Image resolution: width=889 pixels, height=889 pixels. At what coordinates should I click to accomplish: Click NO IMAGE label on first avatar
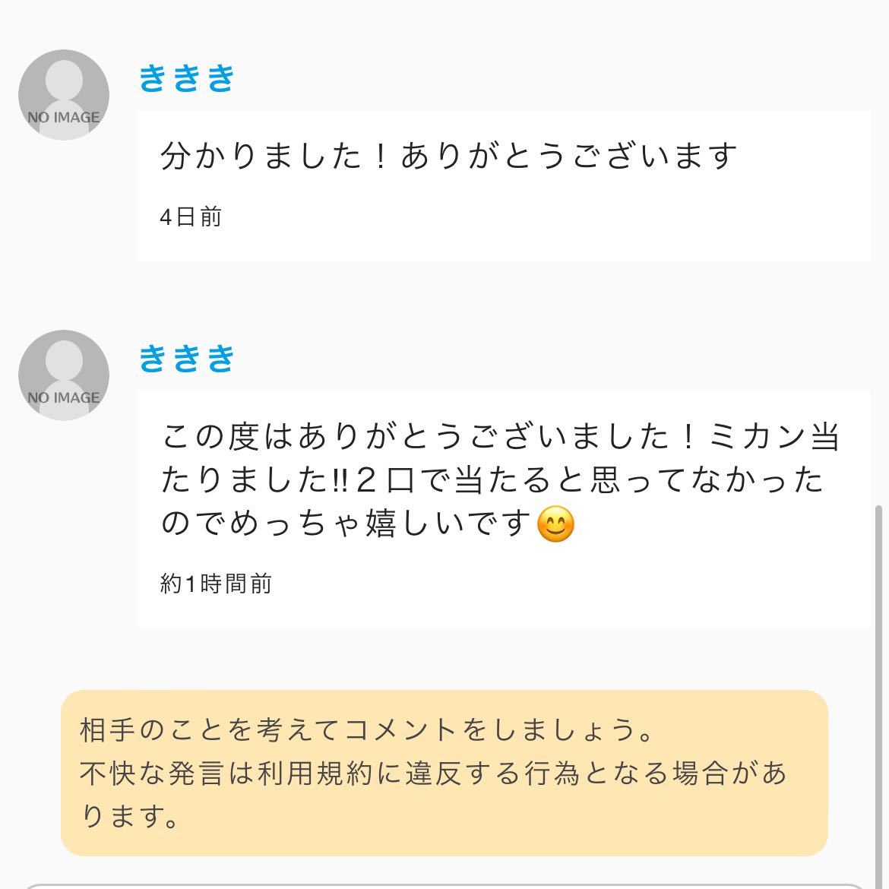point(64,118)
